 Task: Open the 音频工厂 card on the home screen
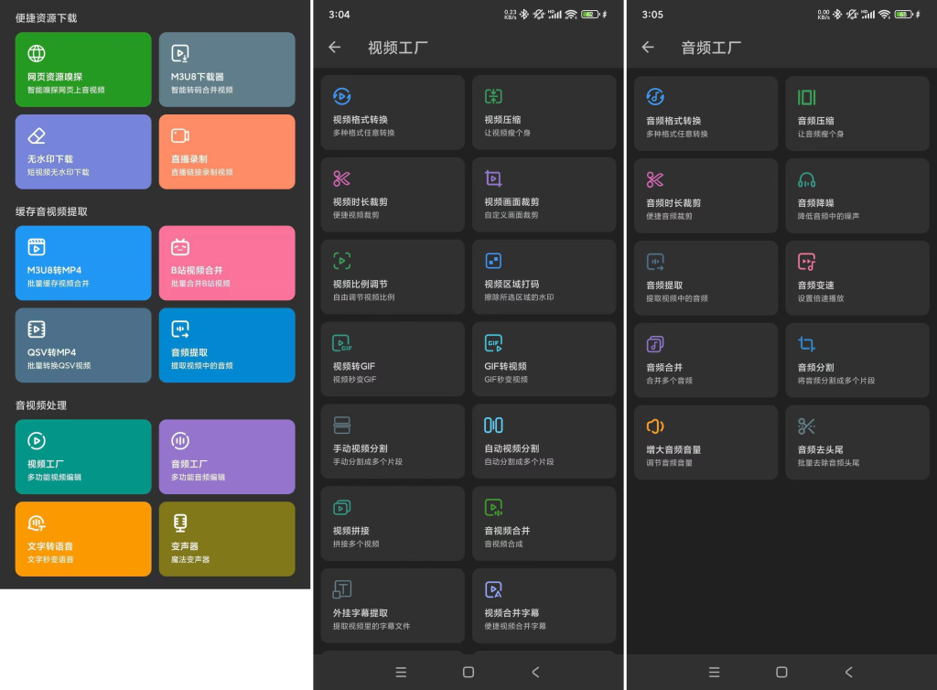tap(227, 457)
